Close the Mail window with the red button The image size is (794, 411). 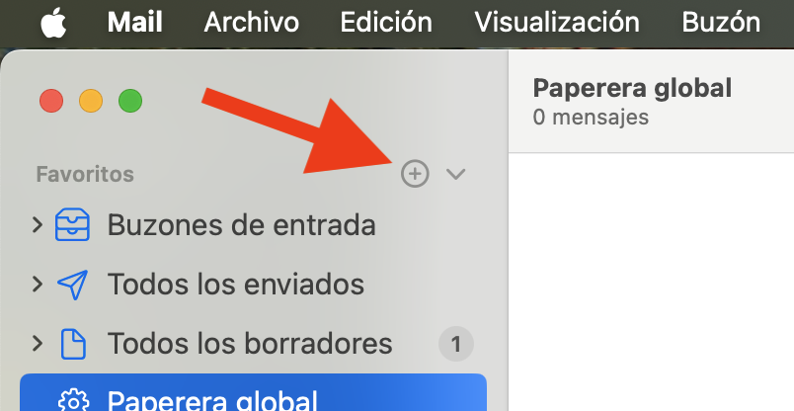click(51, 101)
